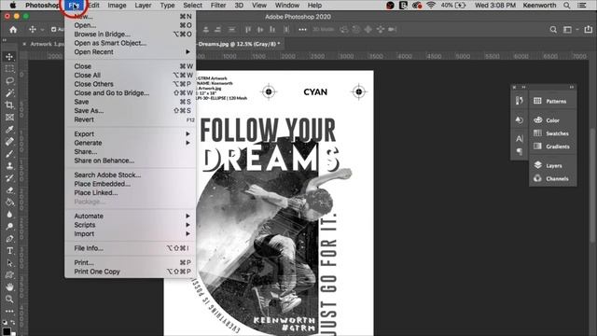Expand the Export submenu

point(131,133)
